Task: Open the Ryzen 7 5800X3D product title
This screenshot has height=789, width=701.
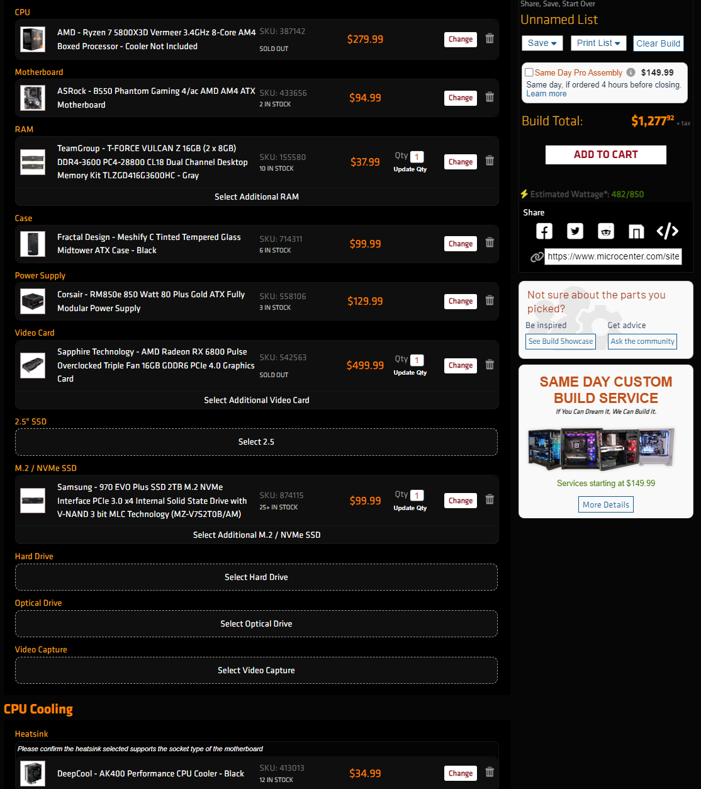Action: 156,39
